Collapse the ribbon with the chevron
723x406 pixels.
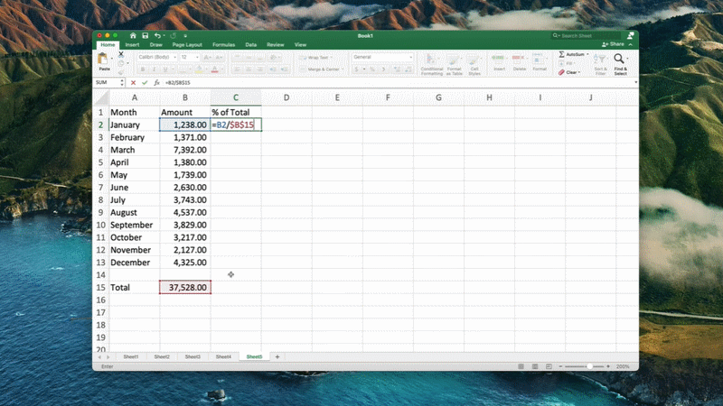630,44
